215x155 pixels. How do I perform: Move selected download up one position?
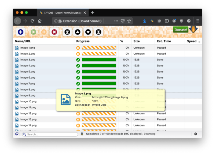78,32
